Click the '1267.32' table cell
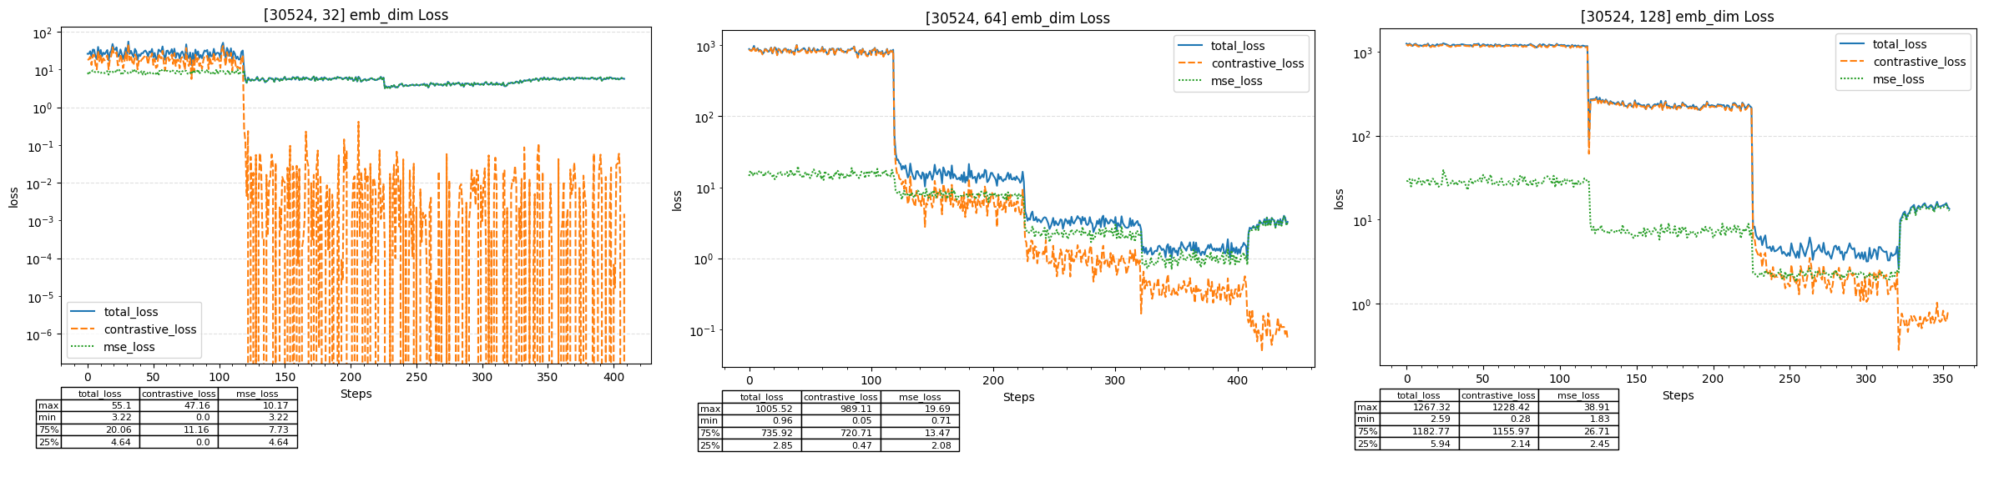 (1419, 407)
